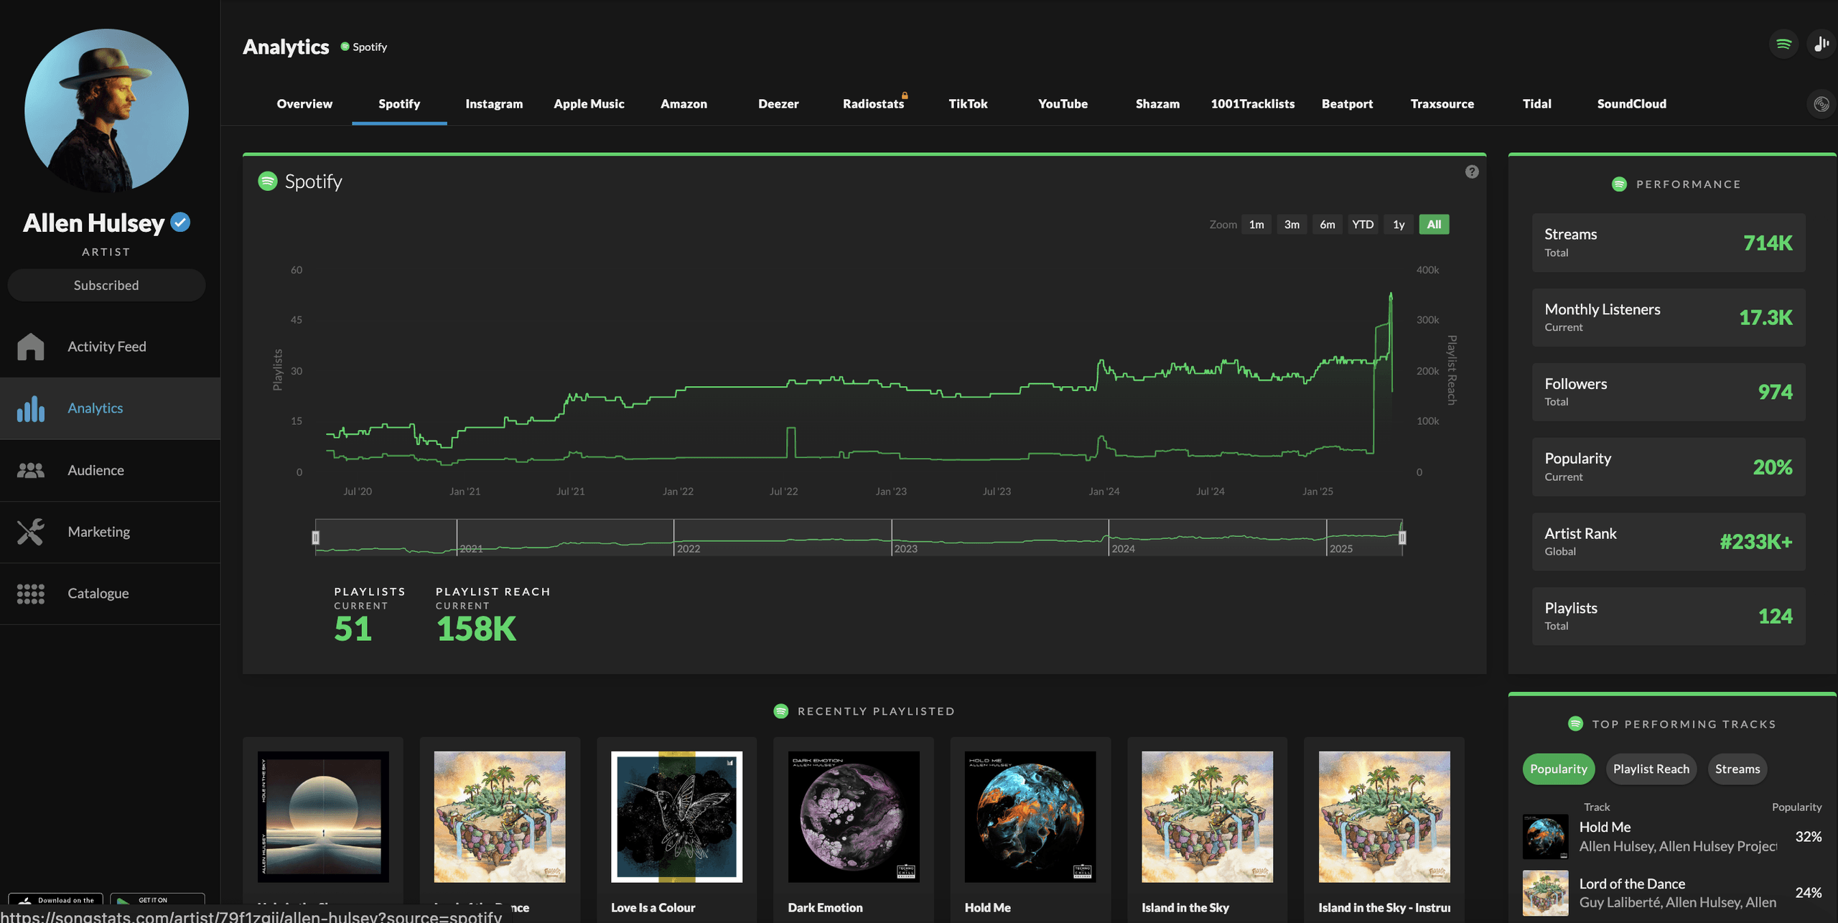The image size is (1838, 923).
Task: Click Spotify logo beside the chart title
Action: click(268, 181)
